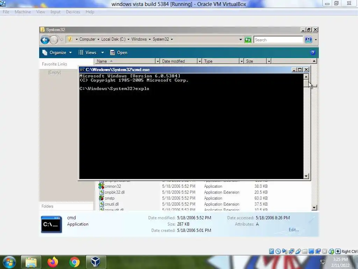Click the Search input field
This screenshot has width=358, height=269.
(x=278, y=40)
